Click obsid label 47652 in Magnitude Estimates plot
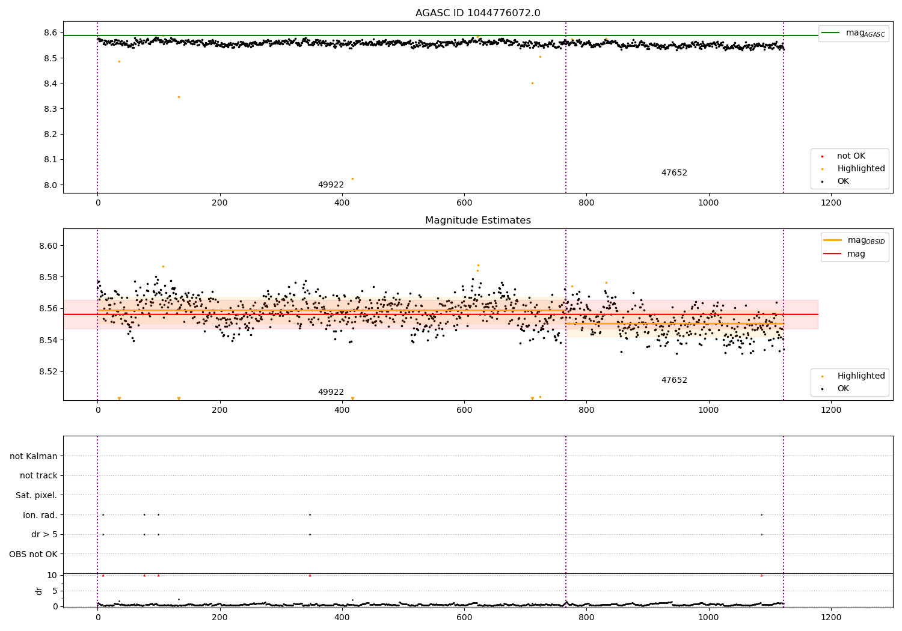Image resolution: width=902 pixels, height=631 pixels. coord(674,380)
